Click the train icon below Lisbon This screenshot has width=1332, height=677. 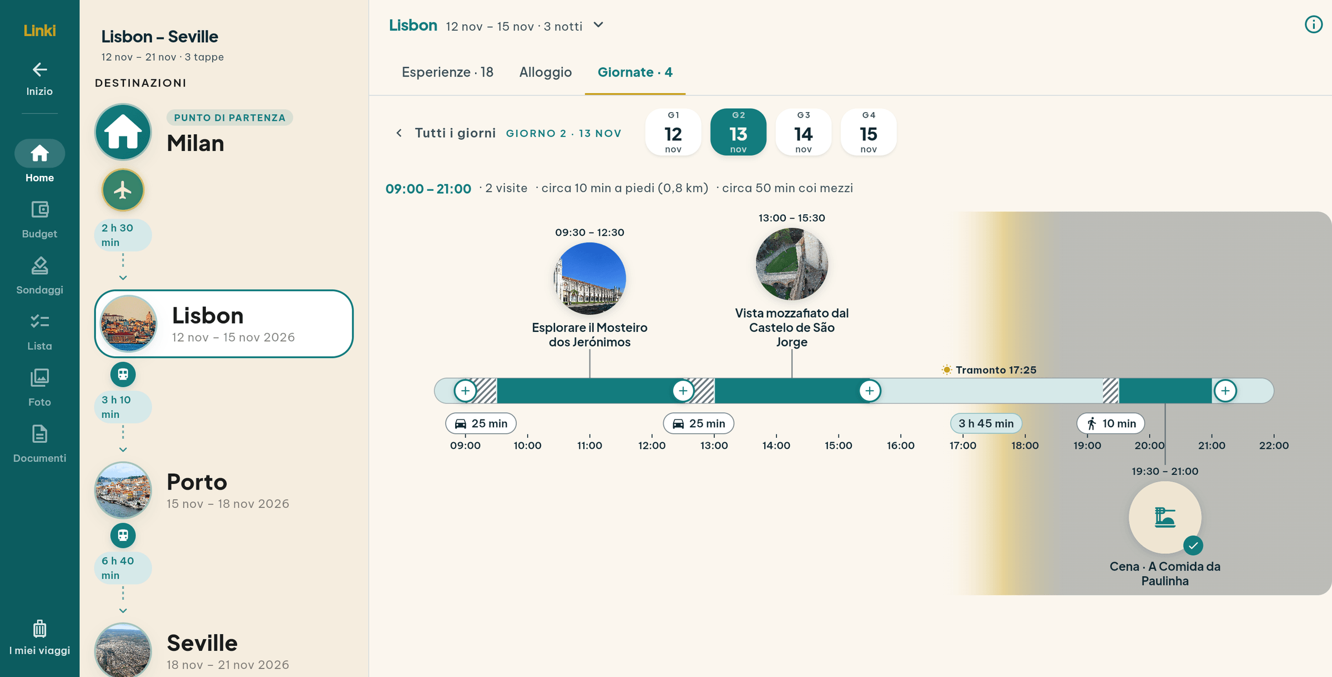pyautogui.click(x=123, y=374)
